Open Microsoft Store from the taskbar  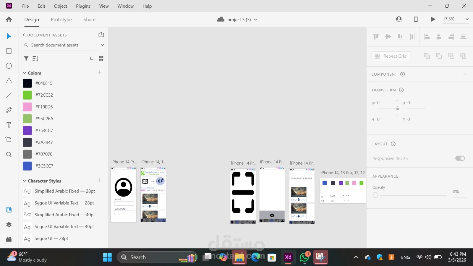tap(272, 257)
